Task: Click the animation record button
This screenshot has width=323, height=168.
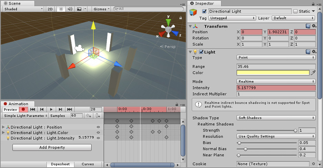Action: pos(23,109)
